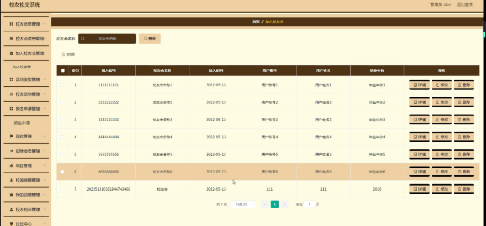Click the trash icon of the batch 删除 button

pos(63,54)
